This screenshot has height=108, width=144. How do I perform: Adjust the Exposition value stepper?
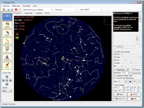click(x=129, y=73)
